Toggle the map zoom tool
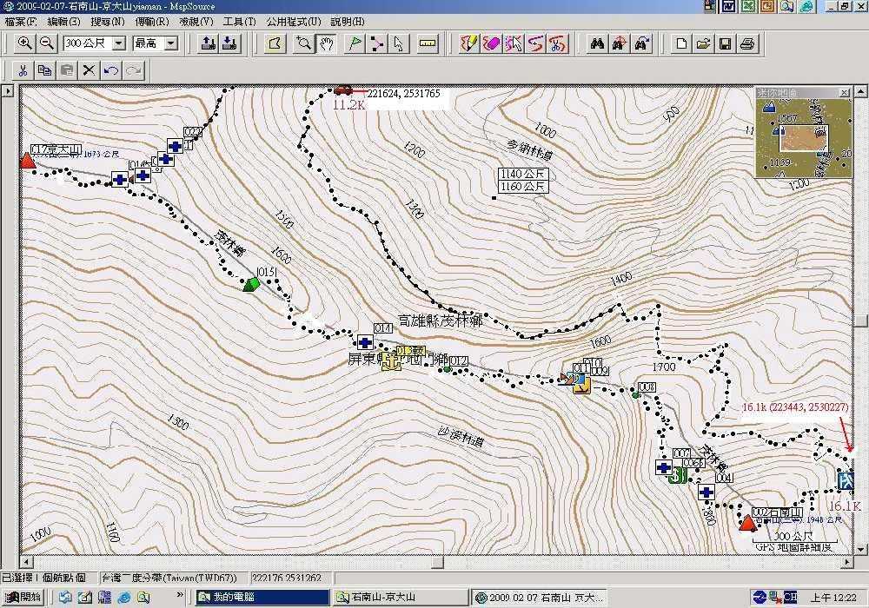Viewport: 869px width, 608px height. [303, 43]
